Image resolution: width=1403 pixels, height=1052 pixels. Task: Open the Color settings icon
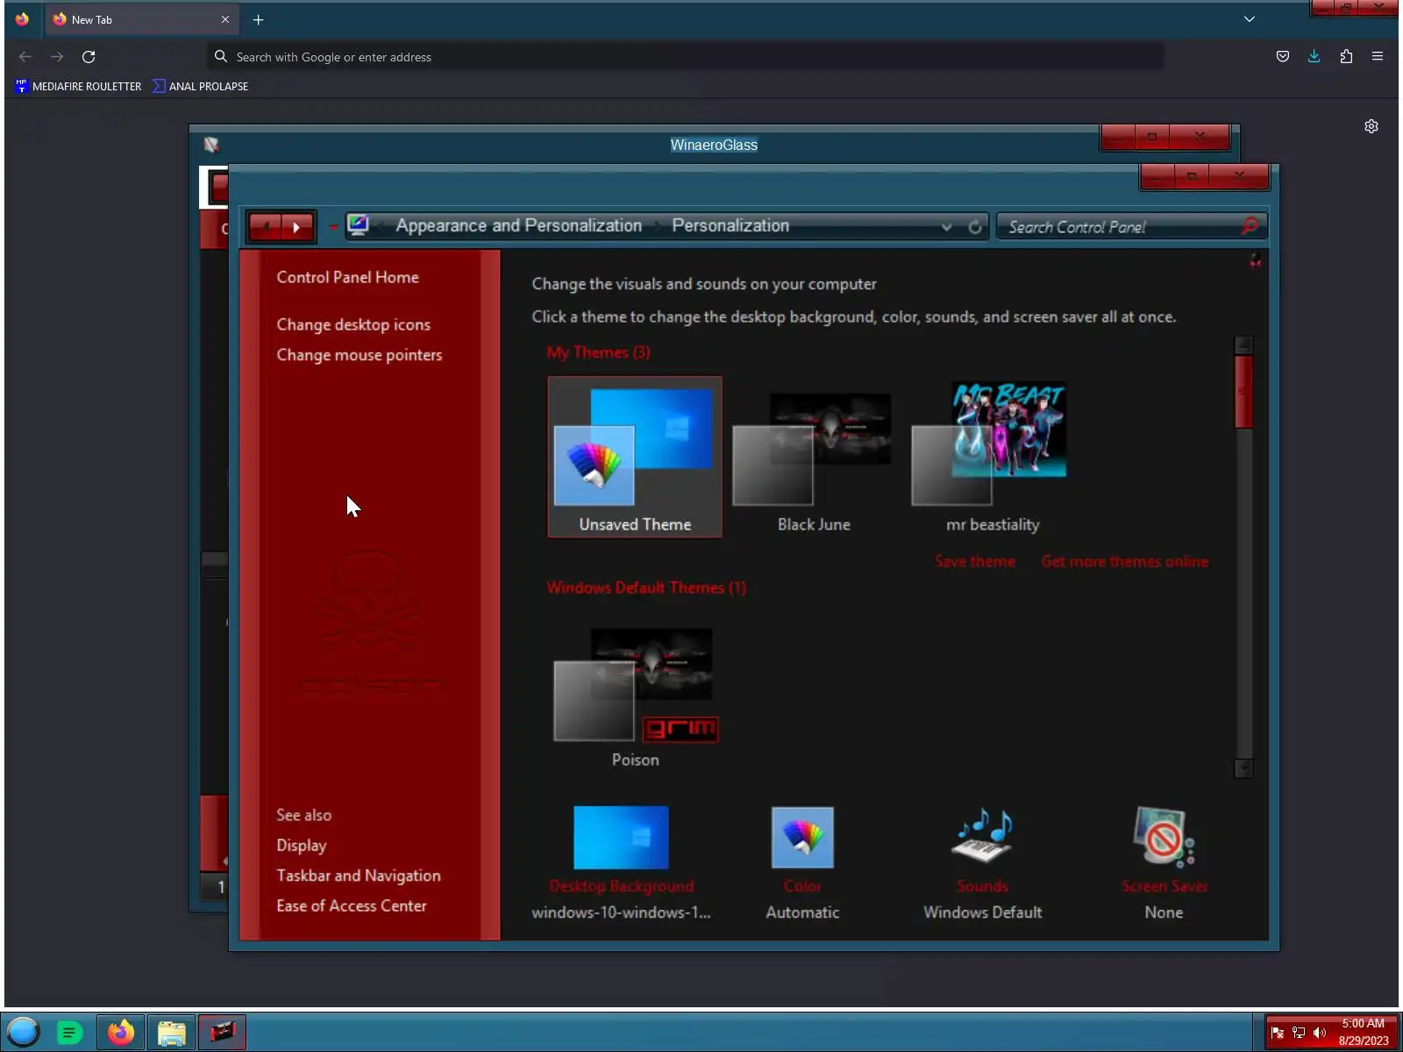[802, 838]
